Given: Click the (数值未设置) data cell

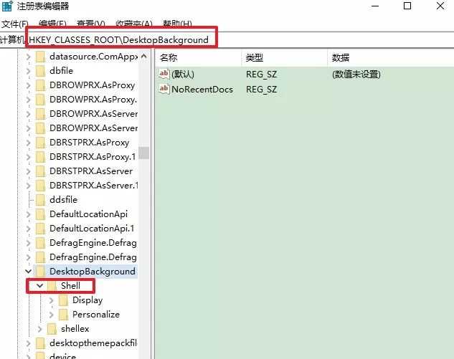Looking at the screenshot, I should [356, 75].
